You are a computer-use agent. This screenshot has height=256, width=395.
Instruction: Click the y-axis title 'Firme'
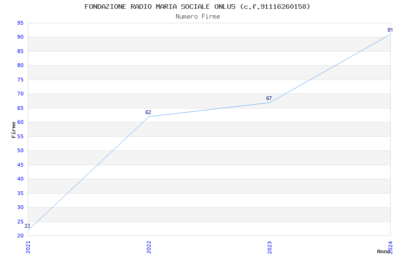tap(13, 130)
